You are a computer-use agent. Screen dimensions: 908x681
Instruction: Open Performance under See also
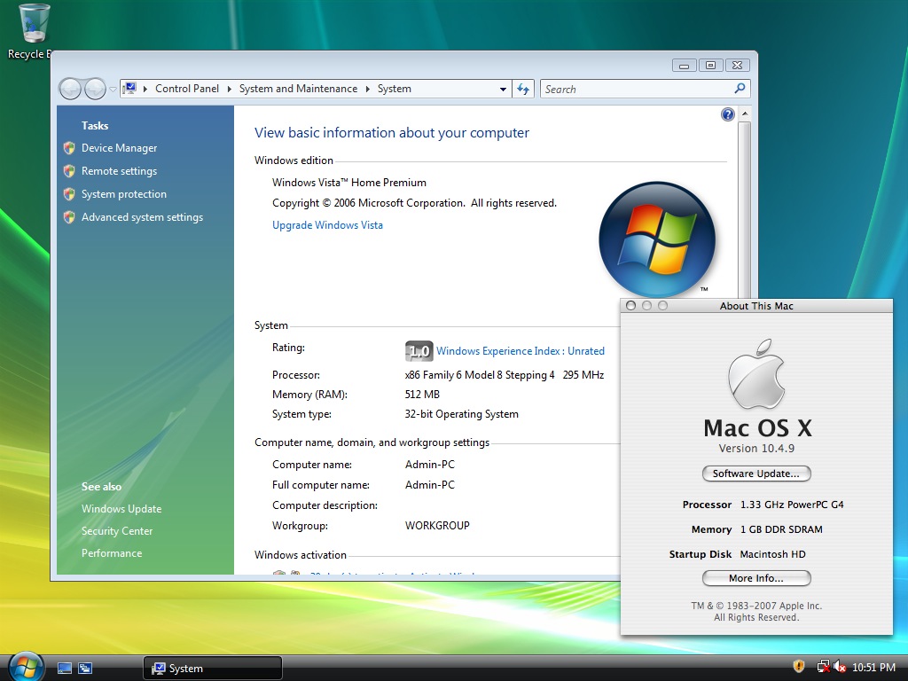click(112, 553)
